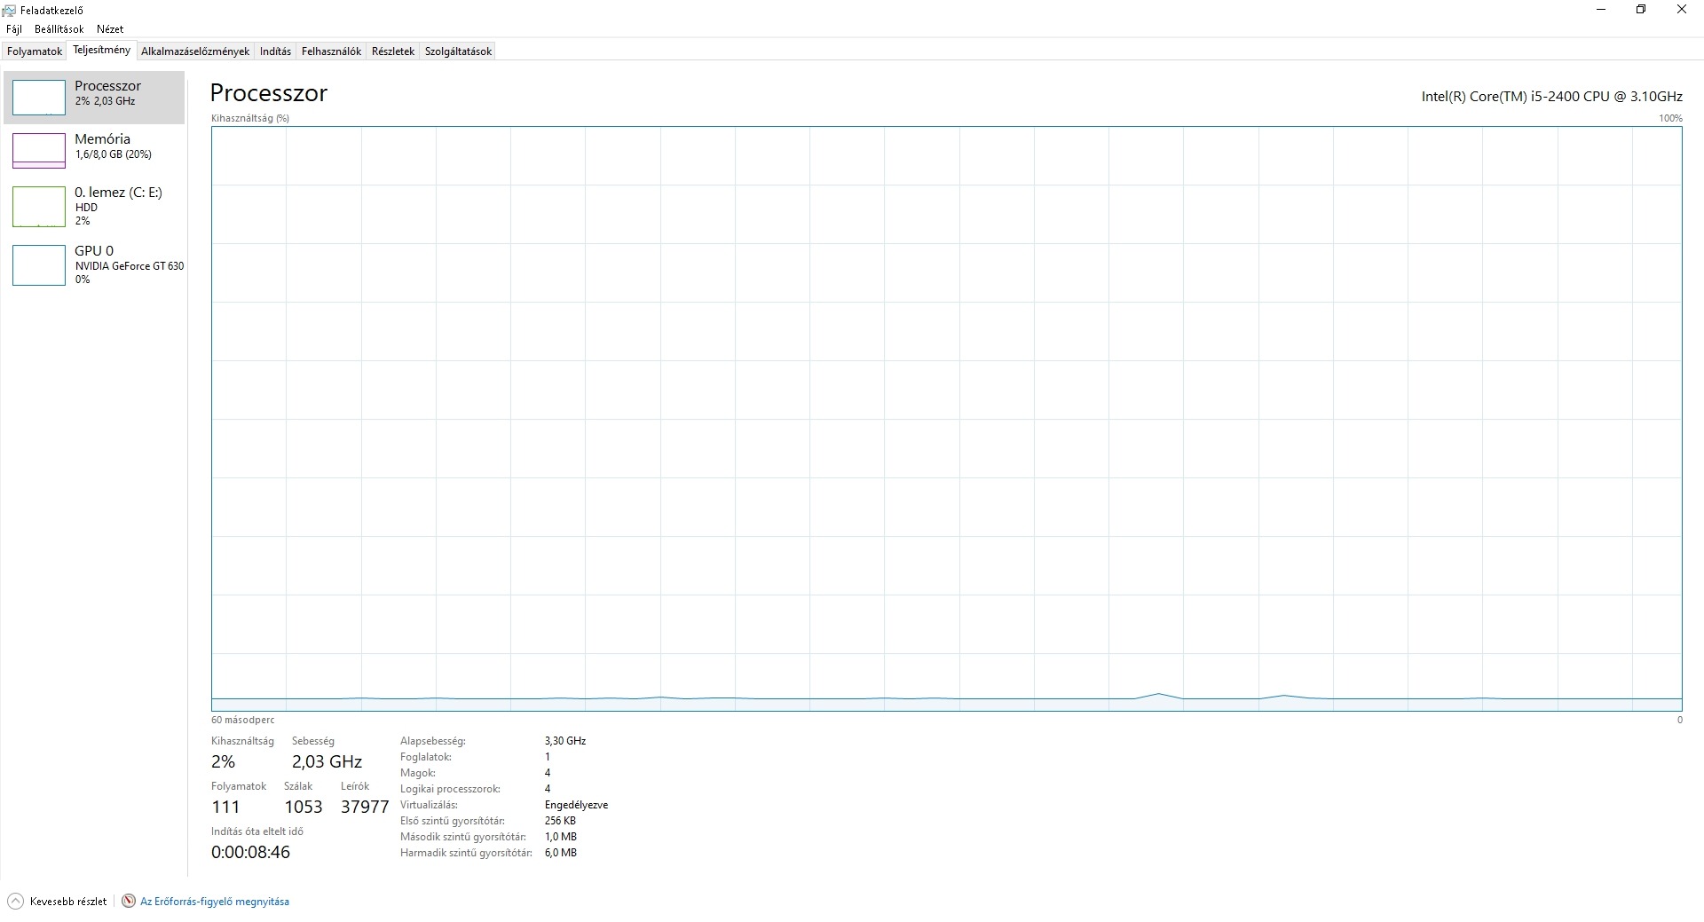Click the Kevesebb részlet button text

click(x=68, y=902)
